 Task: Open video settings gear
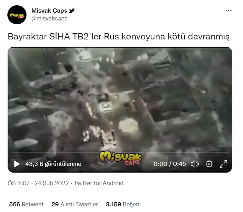[209, 164]
